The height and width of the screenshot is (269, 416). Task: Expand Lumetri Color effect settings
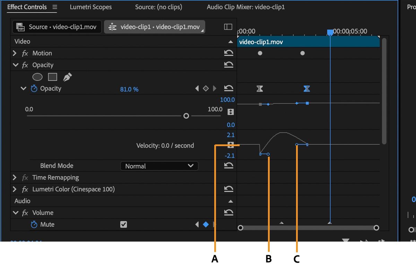(x=15, y=189)
